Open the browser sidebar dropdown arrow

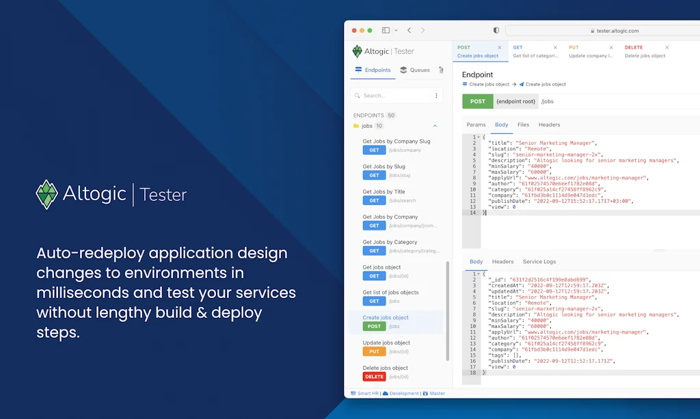point(396,31)
